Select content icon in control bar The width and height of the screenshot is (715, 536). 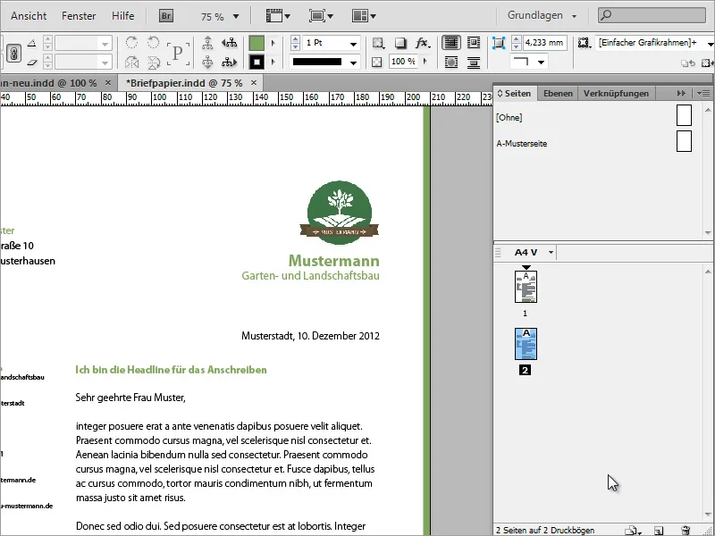(x=207, y=62)
